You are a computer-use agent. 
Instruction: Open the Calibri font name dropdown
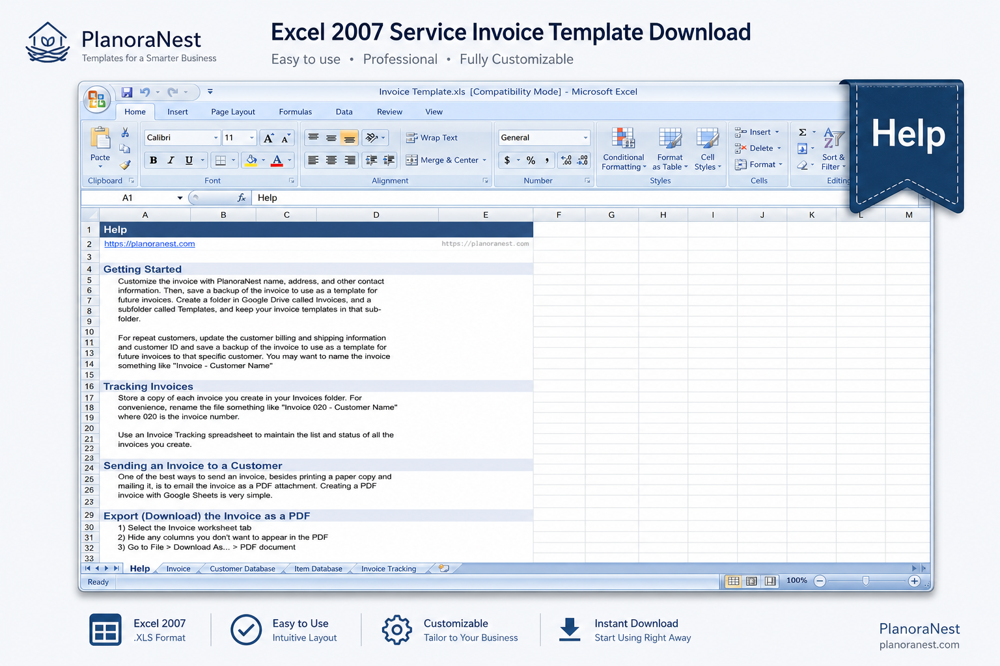215,138
